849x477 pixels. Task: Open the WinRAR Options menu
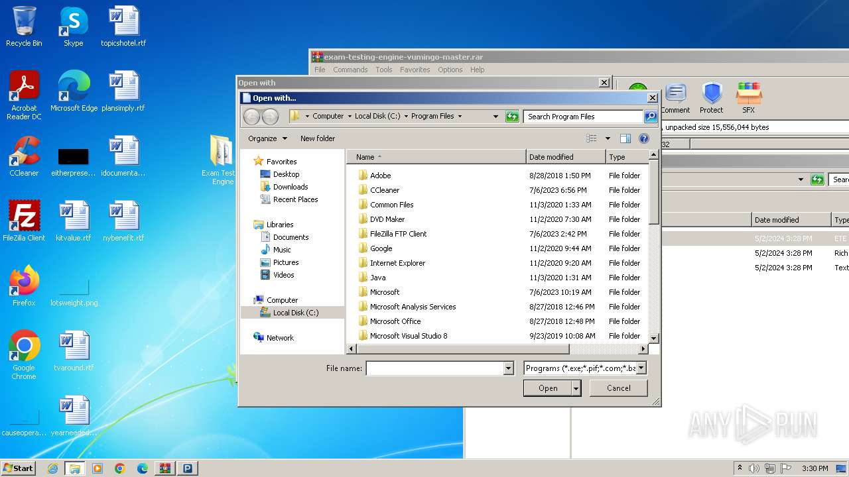coord(450,70)
